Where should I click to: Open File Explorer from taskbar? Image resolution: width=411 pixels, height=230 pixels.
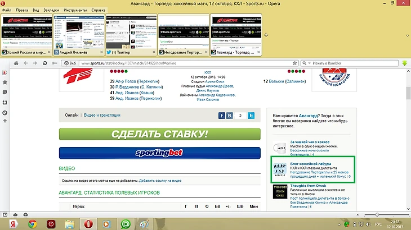click(x=70, y=224)
